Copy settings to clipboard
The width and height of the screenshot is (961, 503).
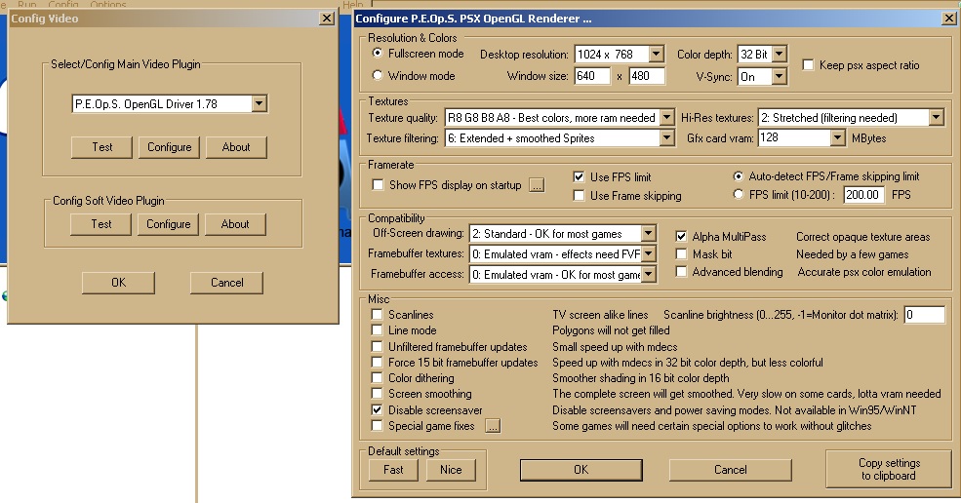(x=889, y=469)
